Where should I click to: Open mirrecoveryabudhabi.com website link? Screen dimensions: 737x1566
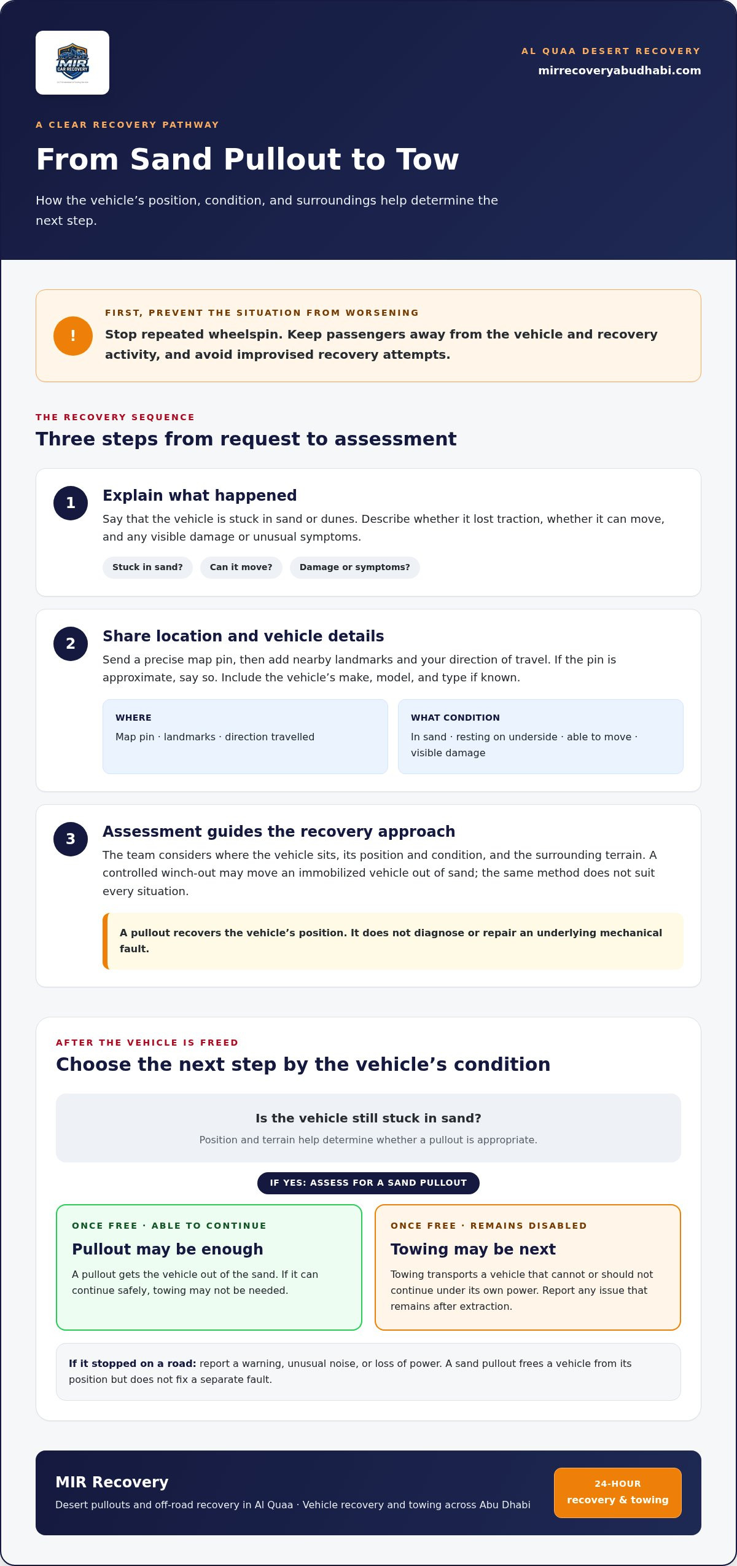(619, 71)
